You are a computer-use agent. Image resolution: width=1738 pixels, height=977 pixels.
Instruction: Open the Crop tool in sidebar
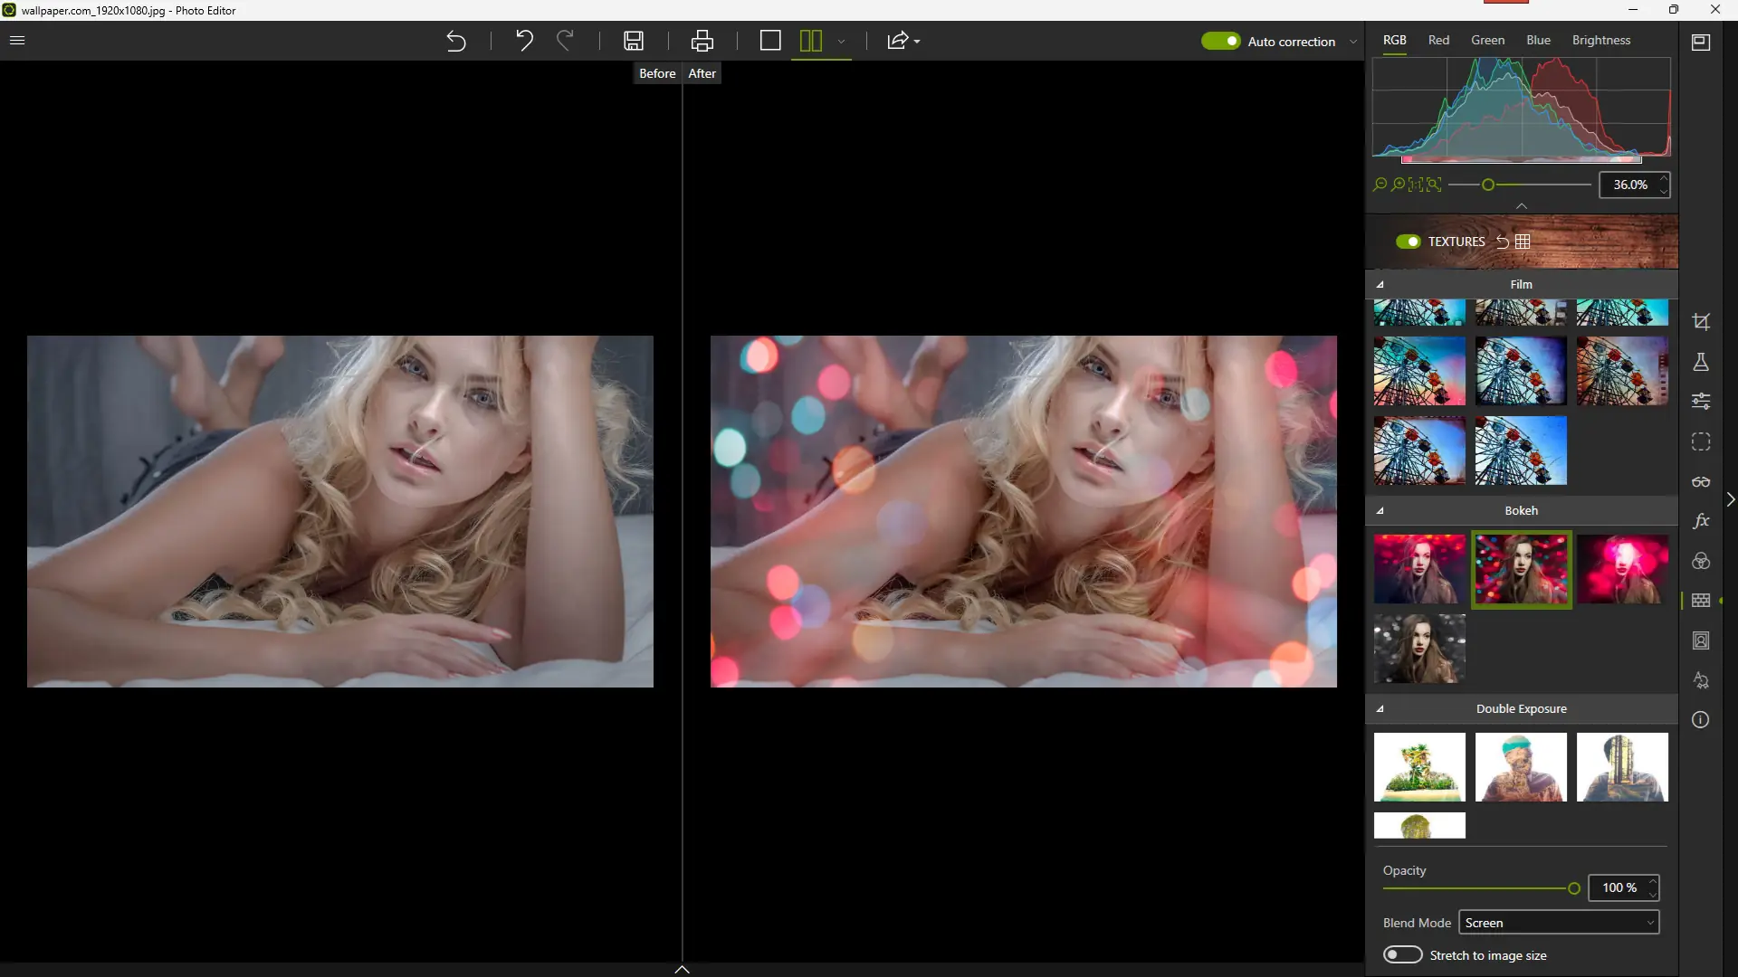coord(1701,322)
